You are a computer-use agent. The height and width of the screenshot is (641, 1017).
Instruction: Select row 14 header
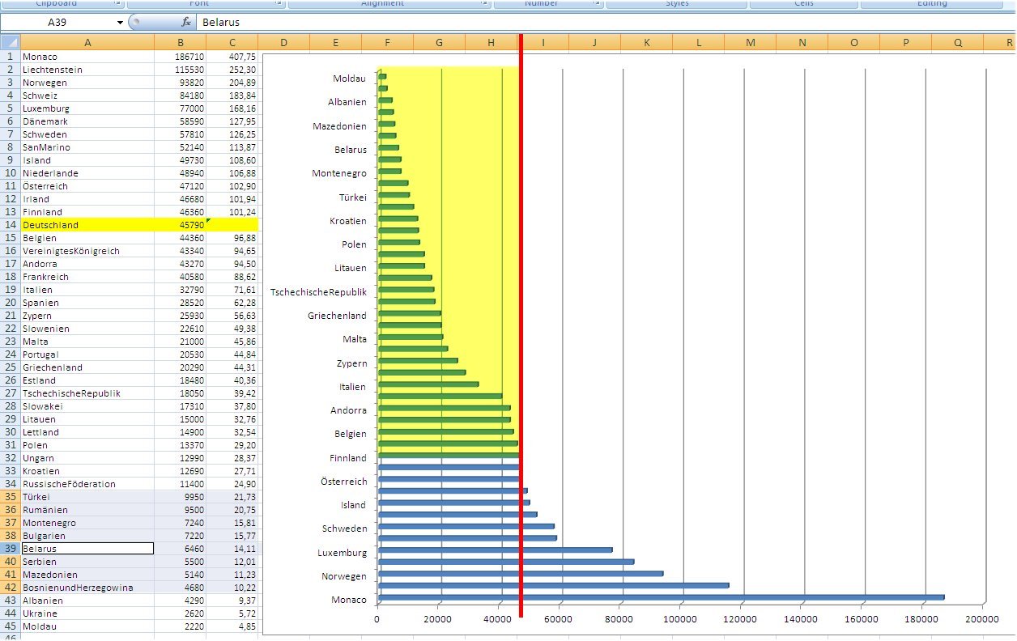point(11,225)
